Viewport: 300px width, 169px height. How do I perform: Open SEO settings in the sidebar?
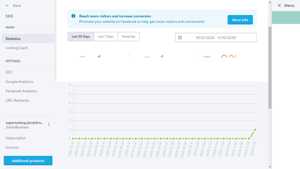point(9,72)
